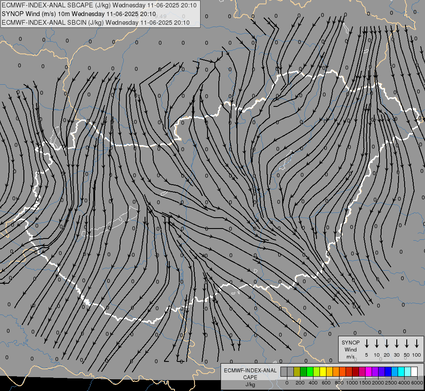The height and width of the screenshot is (391, 425).
Task: Select the dark maroon CAPE legend swatch
Action: click(x=356, y=372)
